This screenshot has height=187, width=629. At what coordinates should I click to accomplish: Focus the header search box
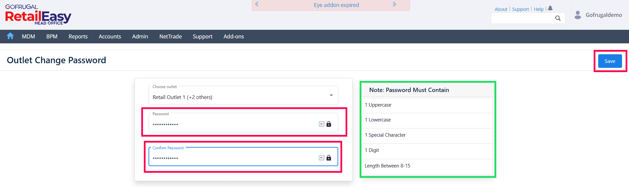[522, 19]
